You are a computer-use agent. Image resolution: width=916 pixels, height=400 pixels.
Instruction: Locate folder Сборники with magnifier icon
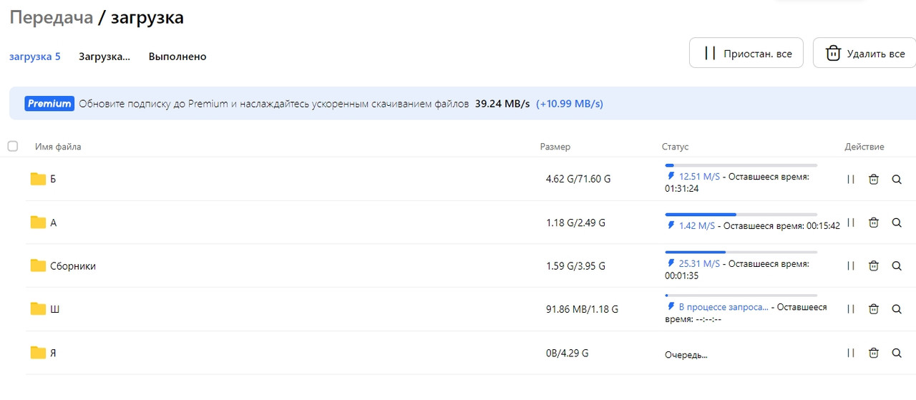pos(897,266)
